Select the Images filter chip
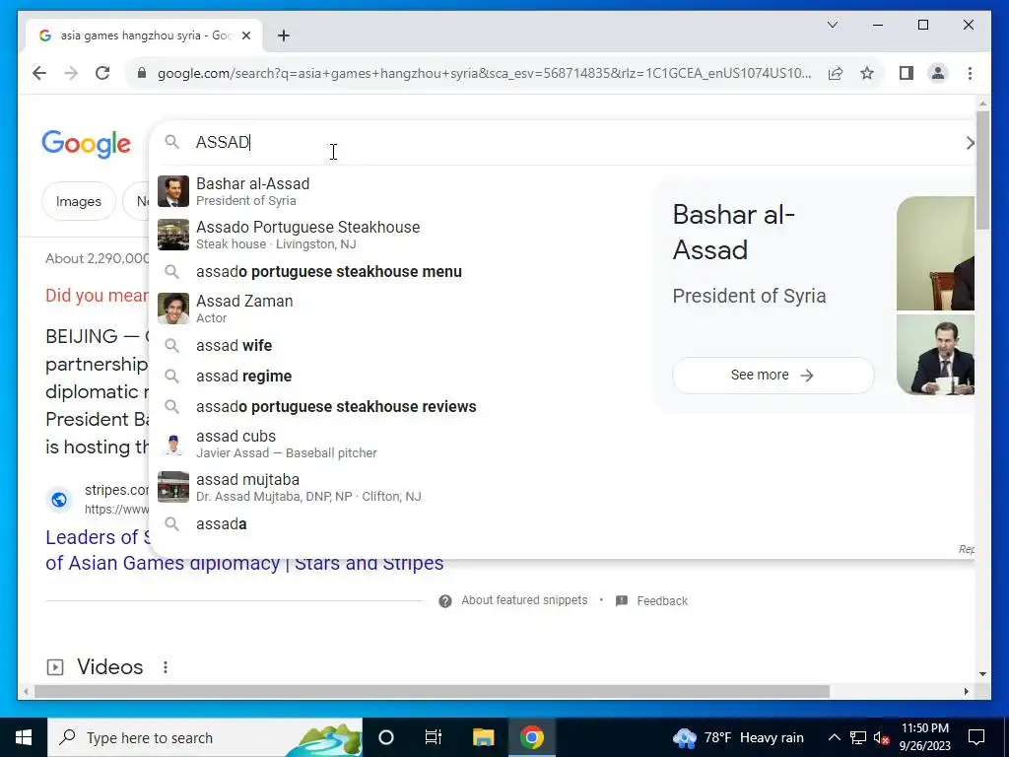This screenshot has width=1009, height=757. (79, 201)
